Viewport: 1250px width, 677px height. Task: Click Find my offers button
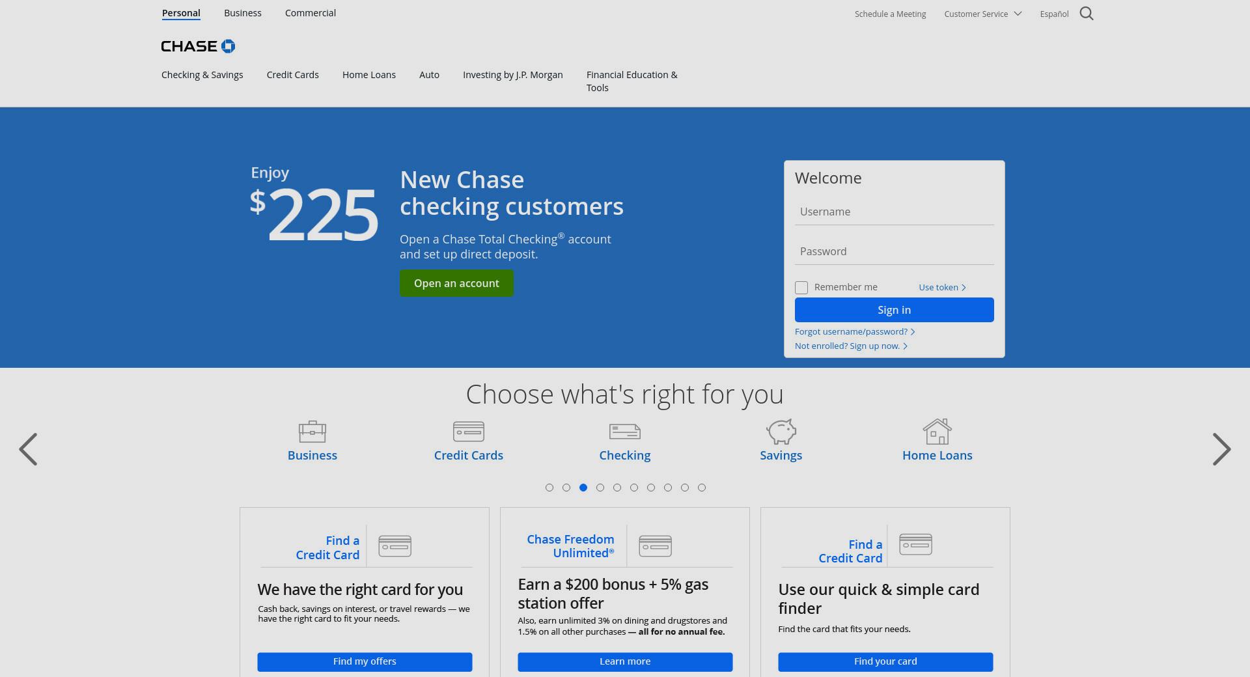(365, 661)
